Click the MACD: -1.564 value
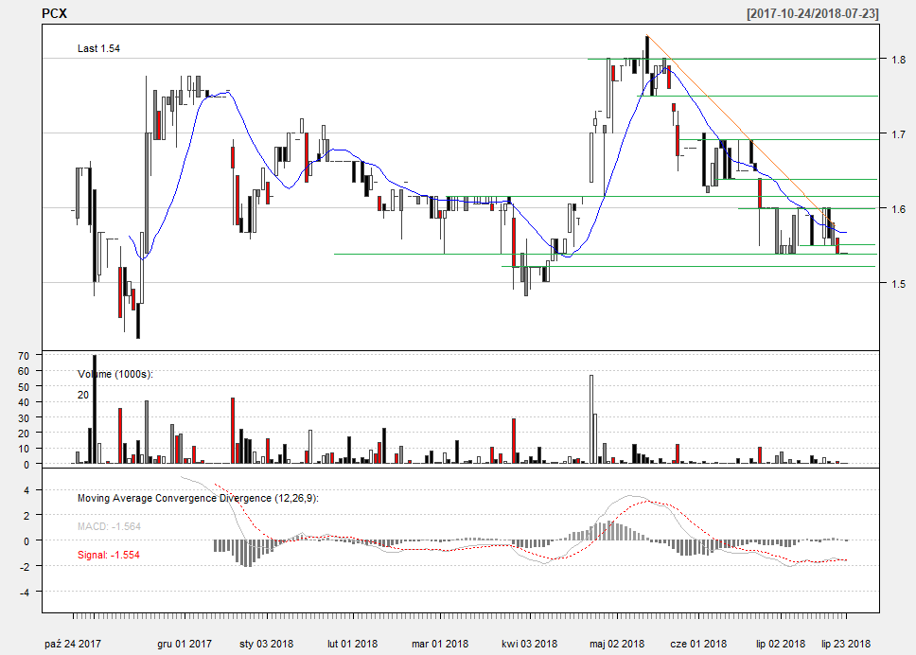This screenshot has width=916, height=655. 109,526
